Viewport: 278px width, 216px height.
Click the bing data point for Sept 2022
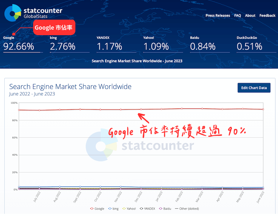(x=80, y=187)
